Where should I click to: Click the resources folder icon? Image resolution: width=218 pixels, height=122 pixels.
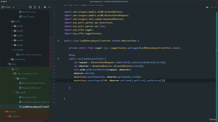(12, 59)
